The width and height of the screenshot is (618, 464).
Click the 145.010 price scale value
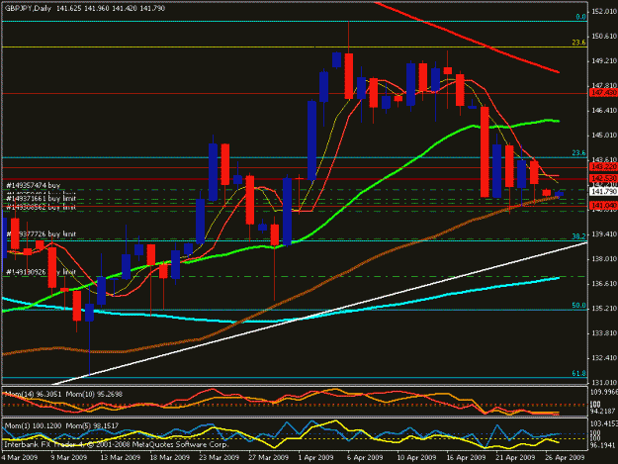pyautogui.click(x=604, y=136)
